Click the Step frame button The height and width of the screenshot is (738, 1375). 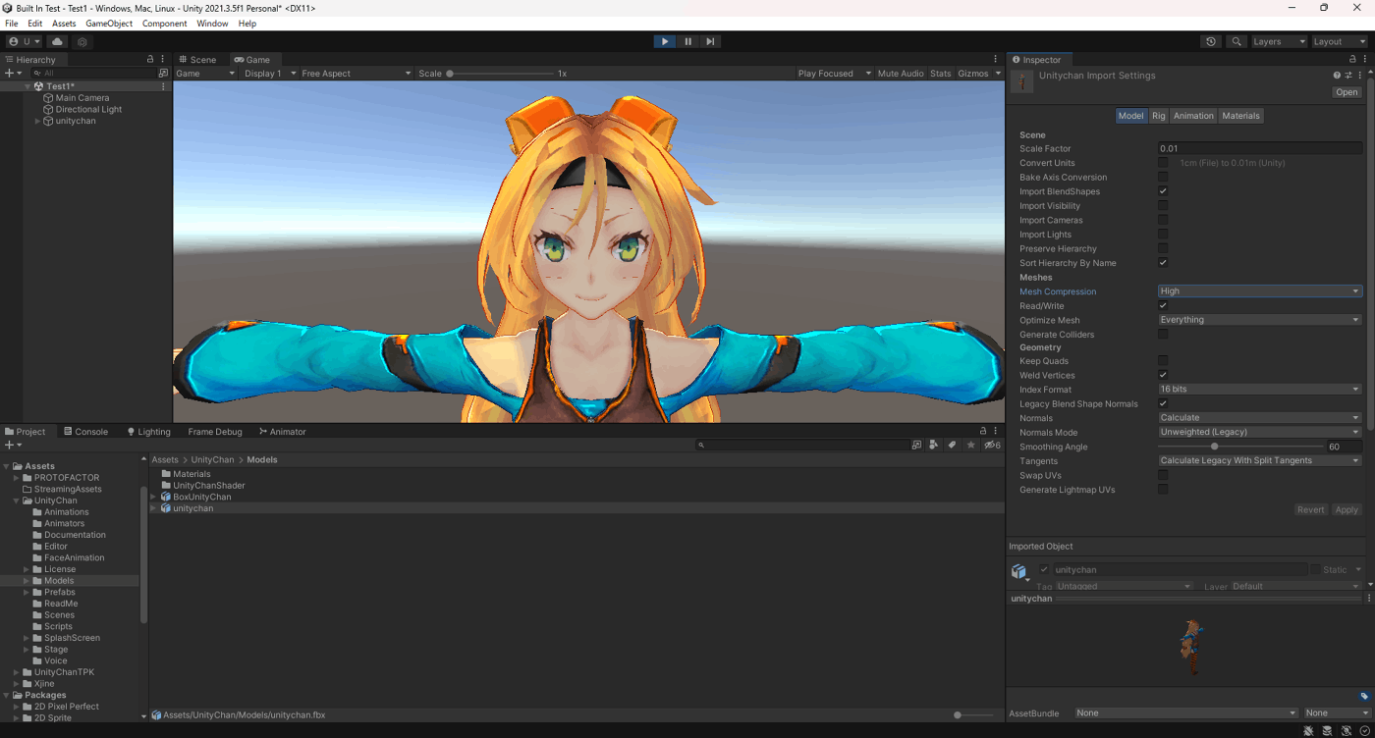pyautogui.click(x=710, y=41)
